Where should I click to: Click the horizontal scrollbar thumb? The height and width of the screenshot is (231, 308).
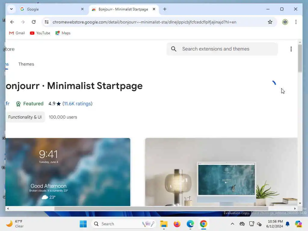point(161,209)
